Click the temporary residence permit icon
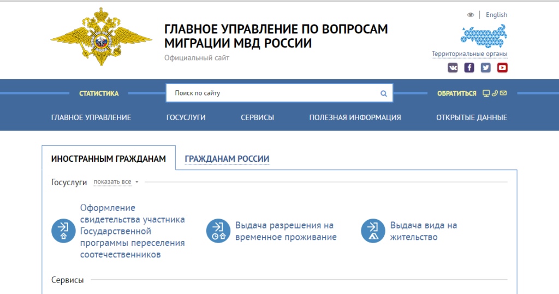Screen dimensions: 559x294 click(218, 231)
